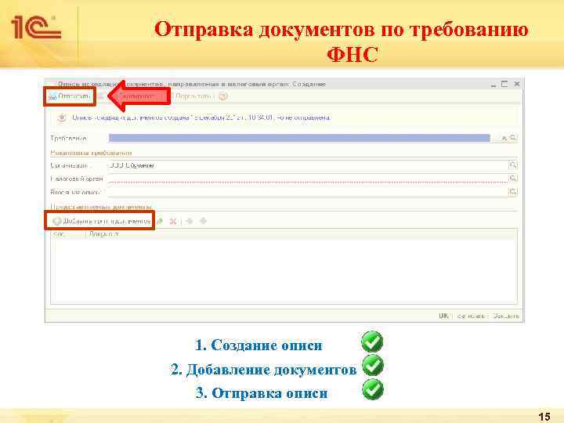The width and height of the screenshot is (564, 423).
Task: Click the Налоговый орган input field
Action: [x=308, y=179]
